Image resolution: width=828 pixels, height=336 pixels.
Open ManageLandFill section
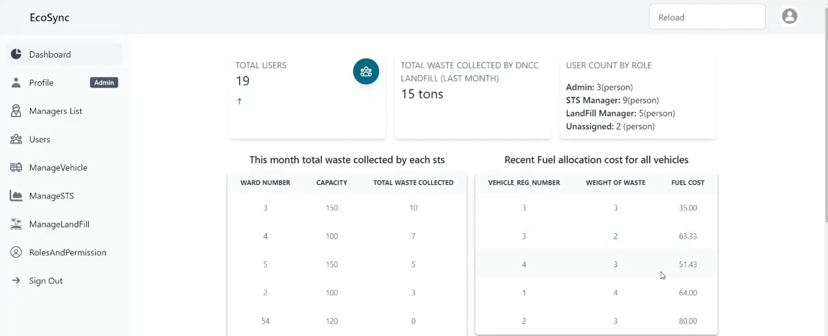tap(64, 224)
